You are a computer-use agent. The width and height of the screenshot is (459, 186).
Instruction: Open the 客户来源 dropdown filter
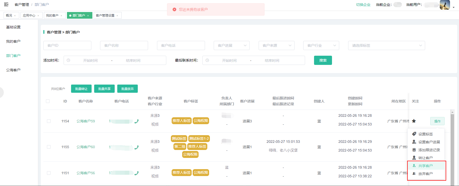[x=276, y=45]
